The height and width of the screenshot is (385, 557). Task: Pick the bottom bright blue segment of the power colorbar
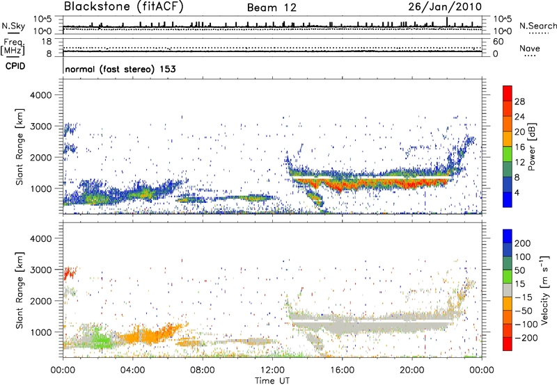coord(508,199)
